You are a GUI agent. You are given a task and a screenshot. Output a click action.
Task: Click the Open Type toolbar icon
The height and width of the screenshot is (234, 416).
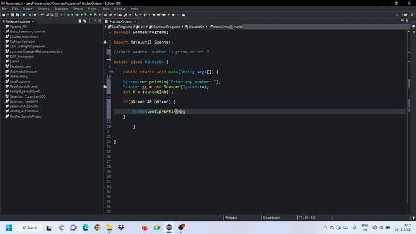(x=120, y=15)
